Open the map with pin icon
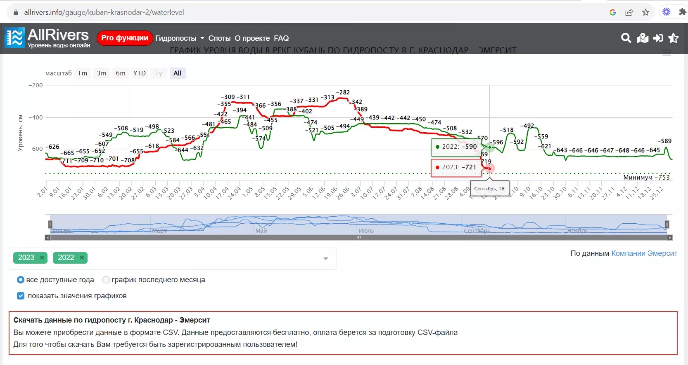The image size is (688, 365). pyautogui.click(x=643, y=38)
